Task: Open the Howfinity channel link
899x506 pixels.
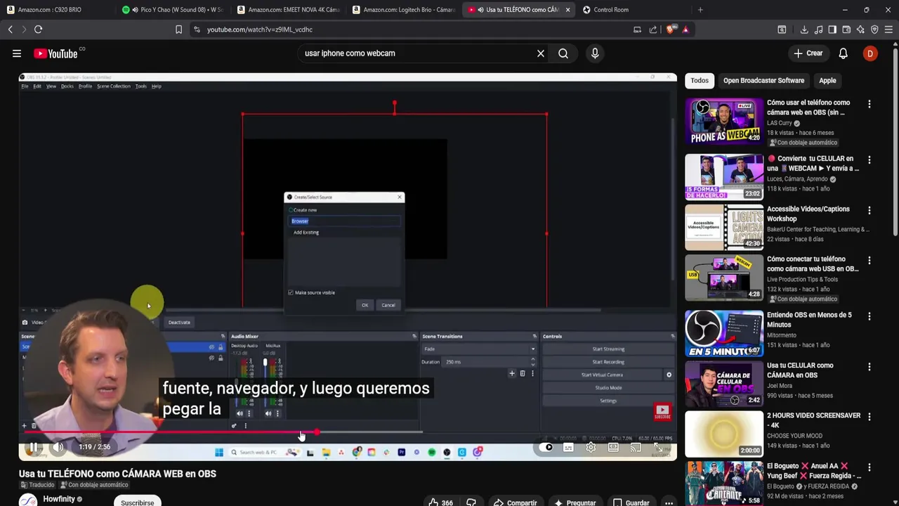Action: tap(59, 499)
